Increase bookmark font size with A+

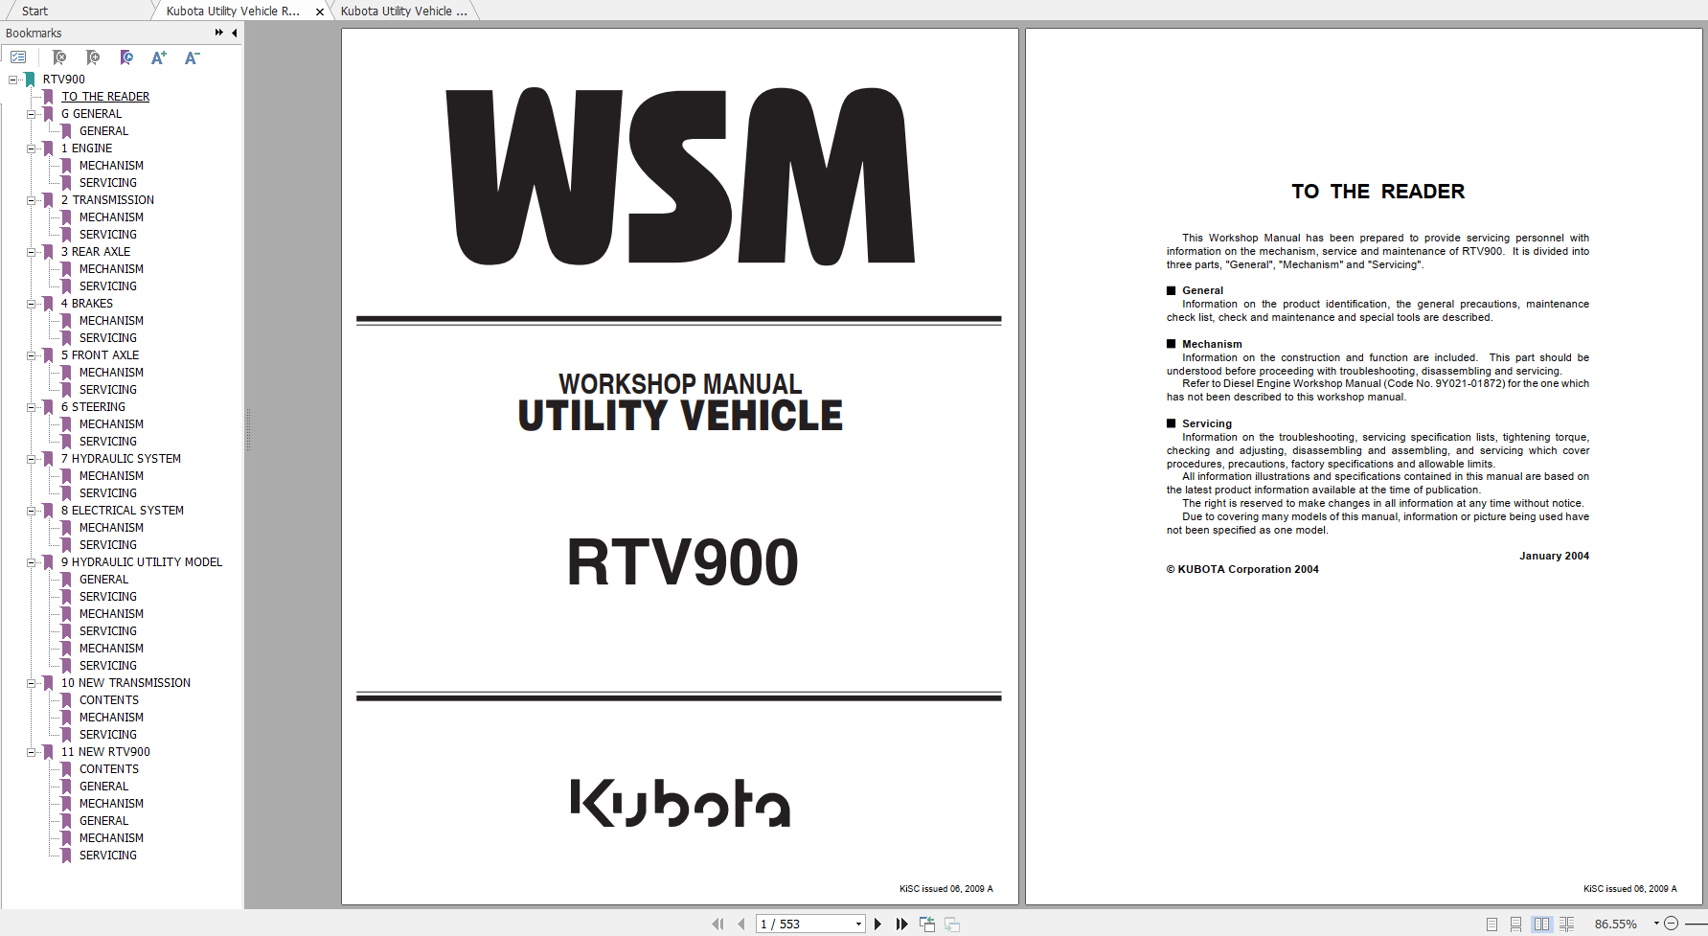[159, 57]
